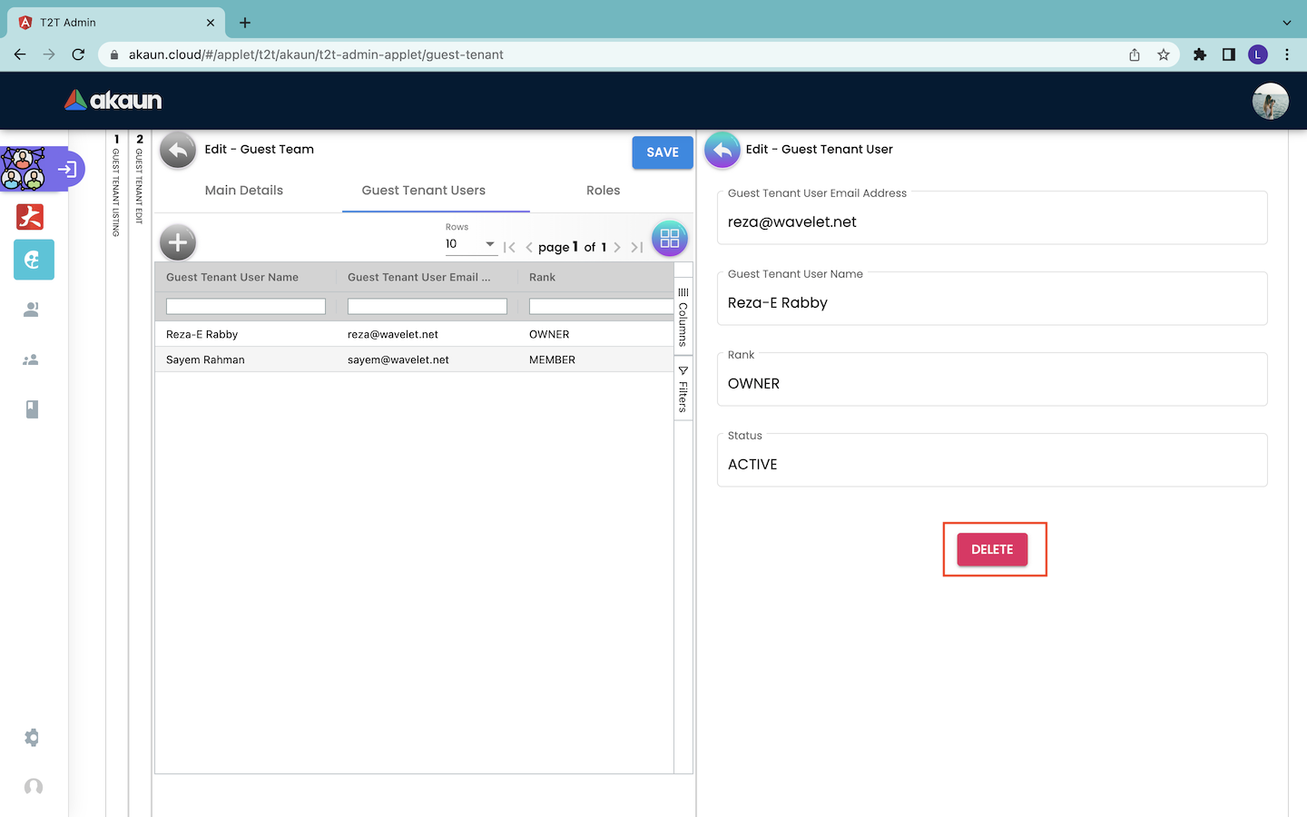This screenshot has width=1307, height=817.
Task: Select the Sayem Rahman table row
Action: coord(413,359)
